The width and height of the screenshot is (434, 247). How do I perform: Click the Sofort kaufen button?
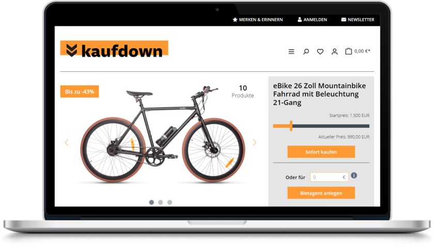321,152
